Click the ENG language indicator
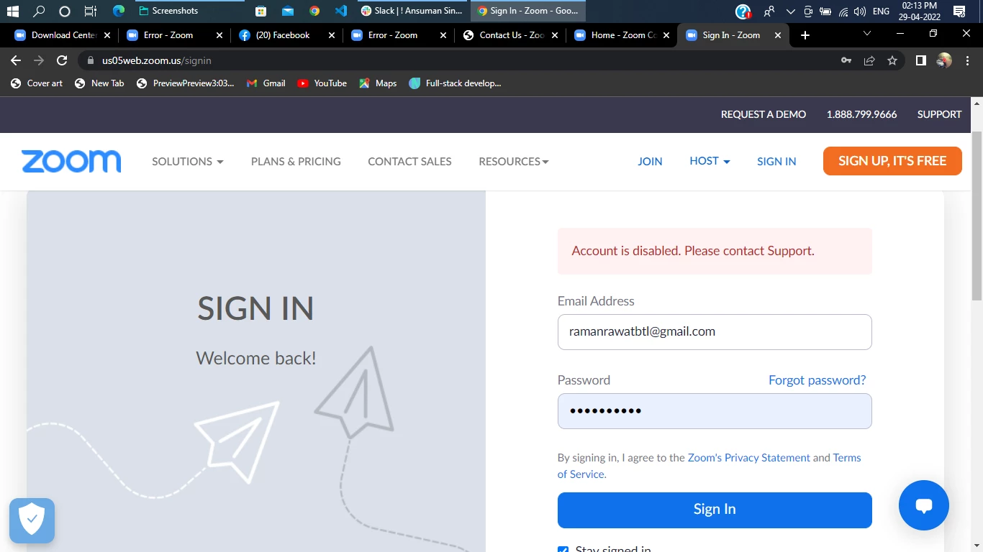This screenshot has height=552, width=983. click(x=880, y=11)
